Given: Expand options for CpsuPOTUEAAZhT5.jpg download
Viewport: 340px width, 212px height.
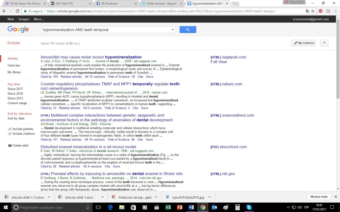Looking at the screenshot, I should pos(210,197).
